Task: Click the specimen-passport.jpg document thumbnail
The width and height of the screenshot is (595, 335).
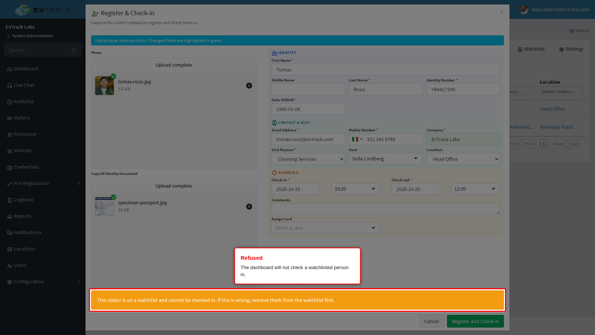Action: click(104, 207)
